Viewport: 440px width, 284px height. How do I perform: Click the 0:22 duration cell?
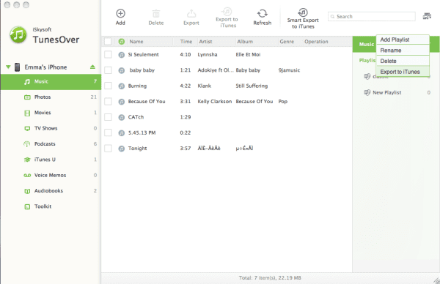click(186, 132)
